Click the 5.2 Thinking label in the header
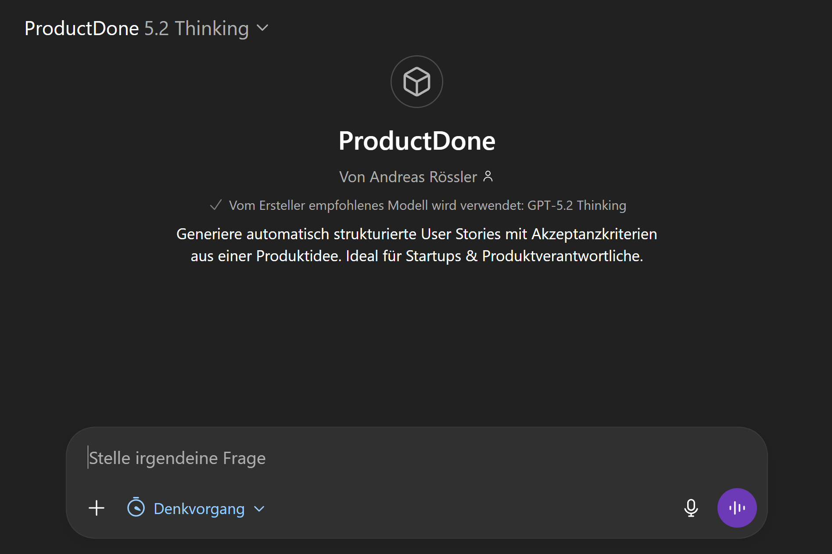 196,28
